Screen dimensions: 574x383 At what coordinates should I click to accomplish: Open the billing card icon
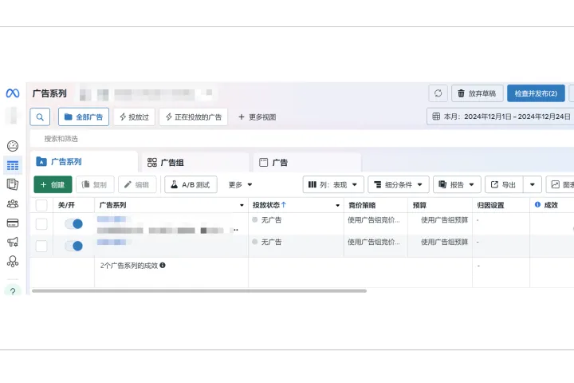pos(13,223)
